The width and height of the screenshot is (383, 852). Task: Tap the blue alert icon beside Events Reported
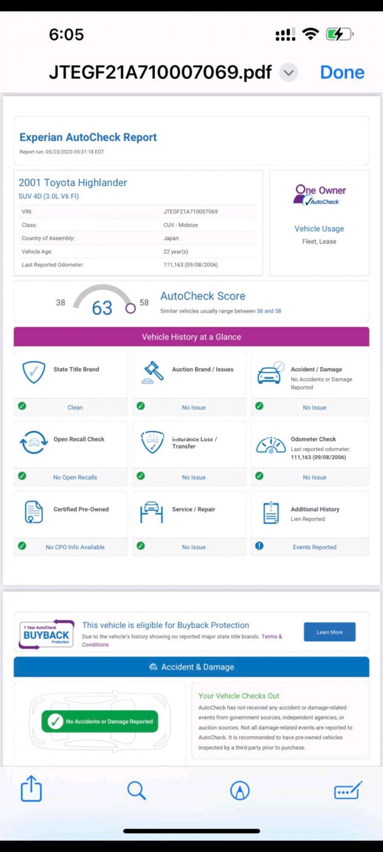coord(260,546)
